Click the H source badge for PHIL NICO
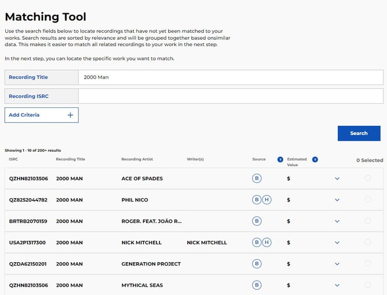This screenshot has width=387, height=295. (x=266, y=200)
